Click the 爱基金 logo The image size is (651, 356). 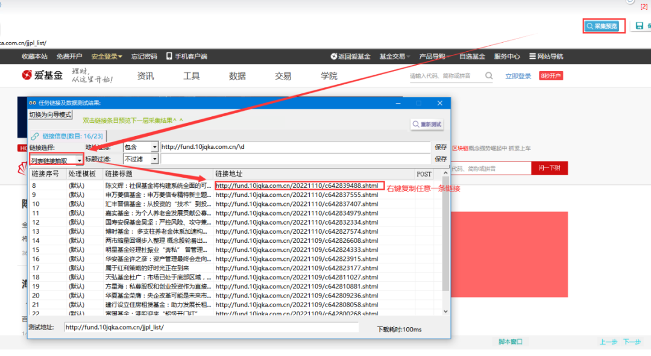coord(42,75)
